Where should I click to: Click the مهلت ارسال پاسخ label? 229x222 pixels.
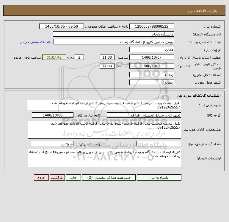click(x=206, y=58)
